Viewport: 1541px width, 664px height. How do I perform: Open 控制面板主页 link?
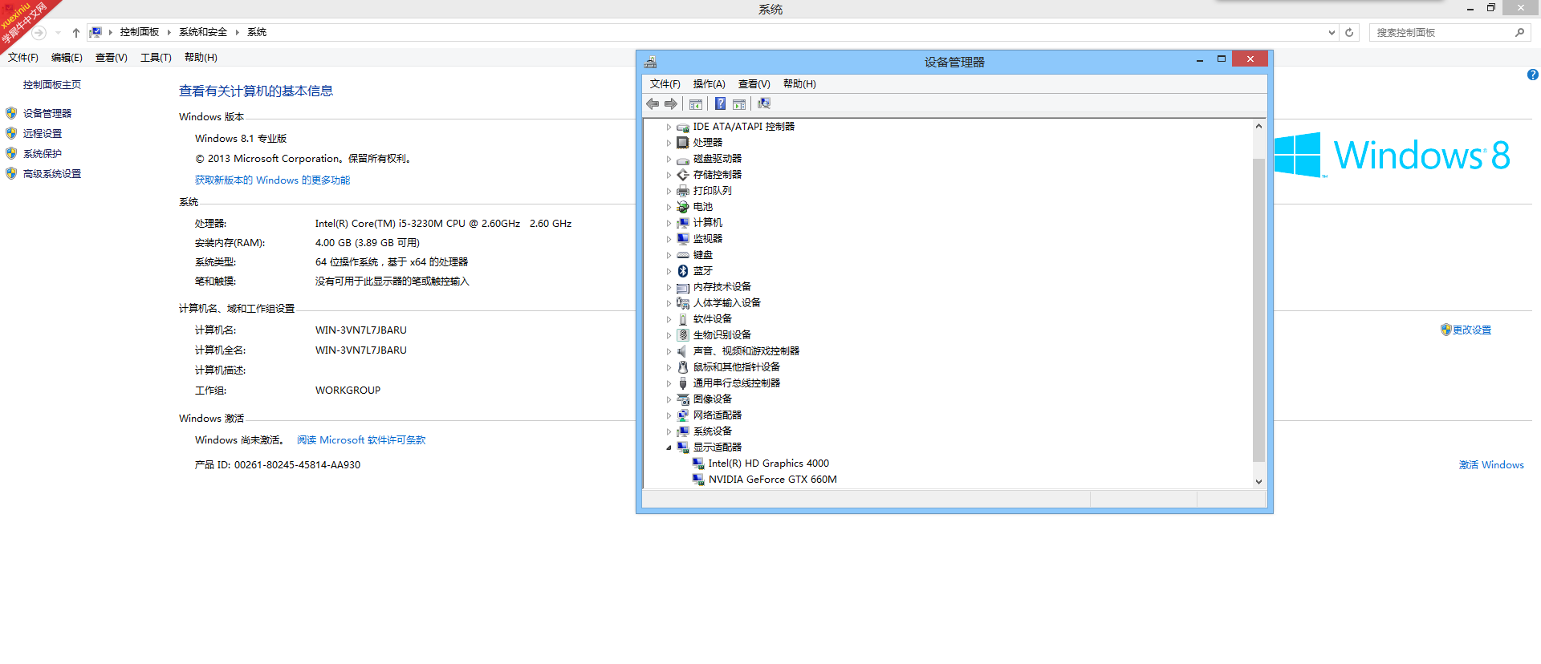(52, 85)
